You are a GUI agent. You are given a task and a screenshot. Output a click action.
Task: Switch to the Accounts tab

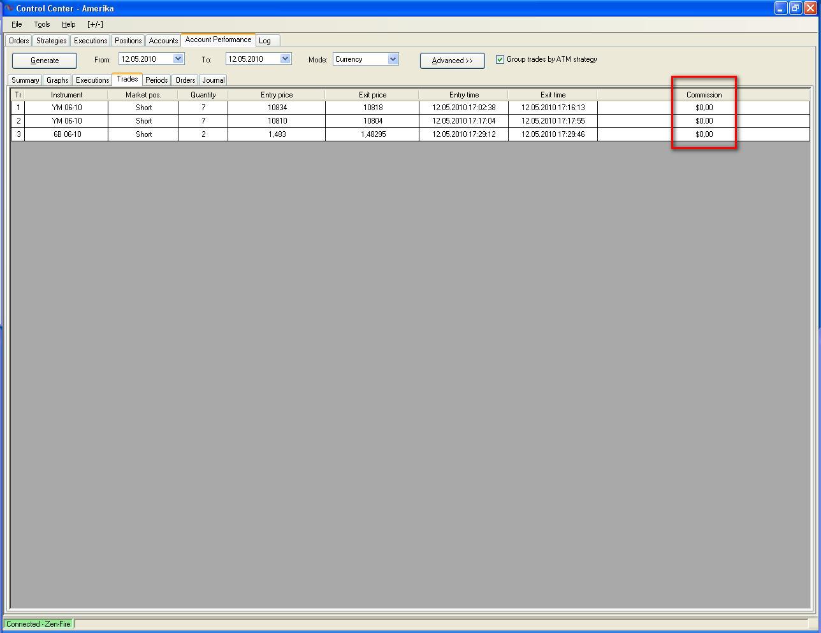163,41
